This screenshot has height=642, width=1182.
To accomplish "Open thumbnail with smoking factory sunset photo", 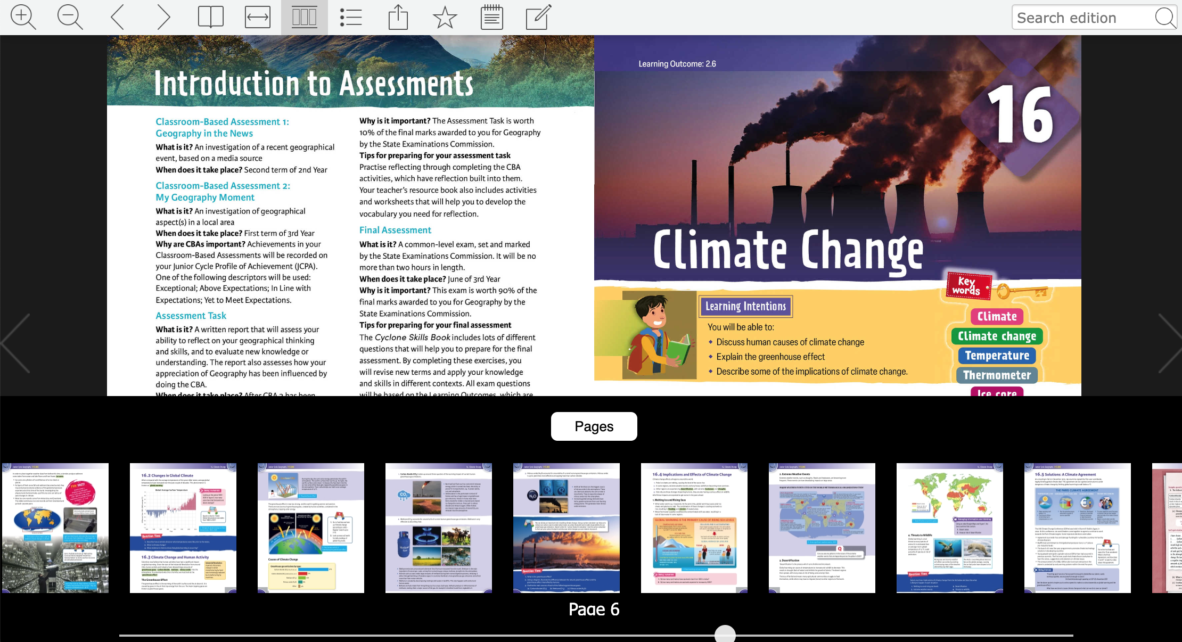I will pos(567,528).
